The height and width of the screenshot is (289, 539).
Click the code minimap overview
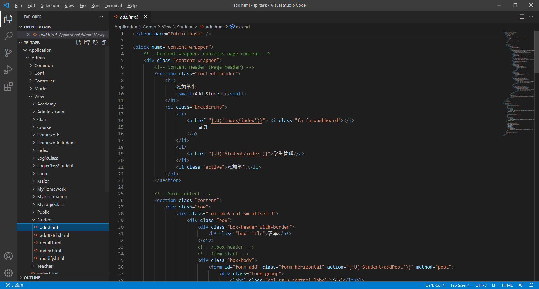(518, 83)
